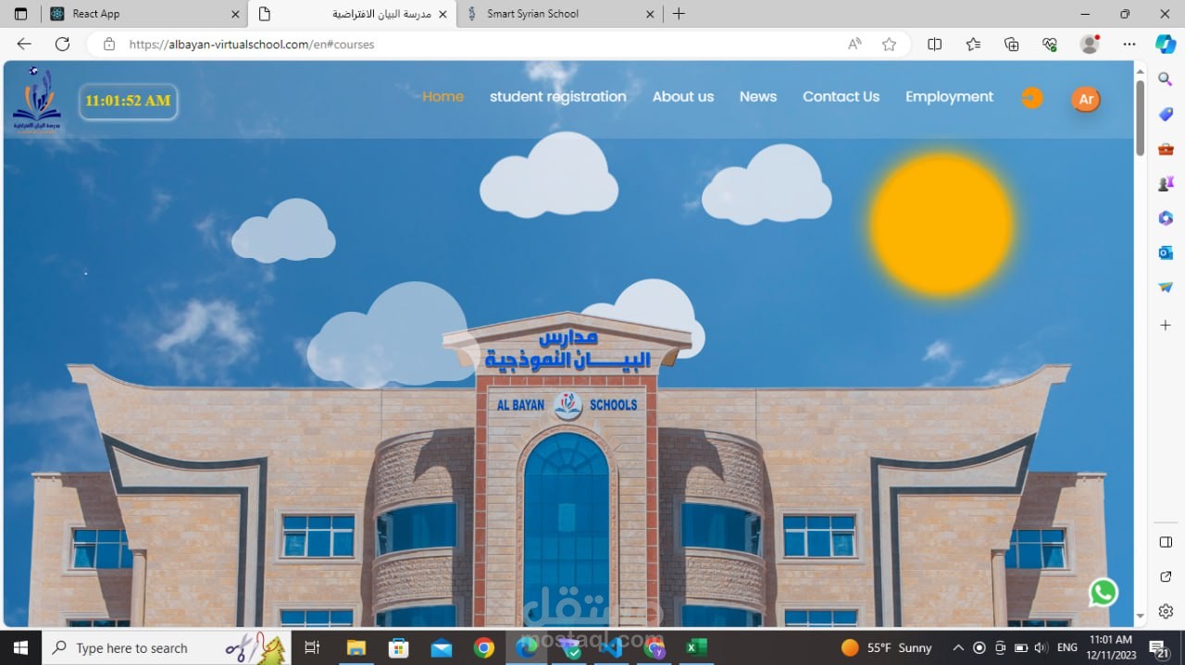Open the search icon in Edge sidebar
Viewport: 1185px width, 665px height.
[1165, 79]
